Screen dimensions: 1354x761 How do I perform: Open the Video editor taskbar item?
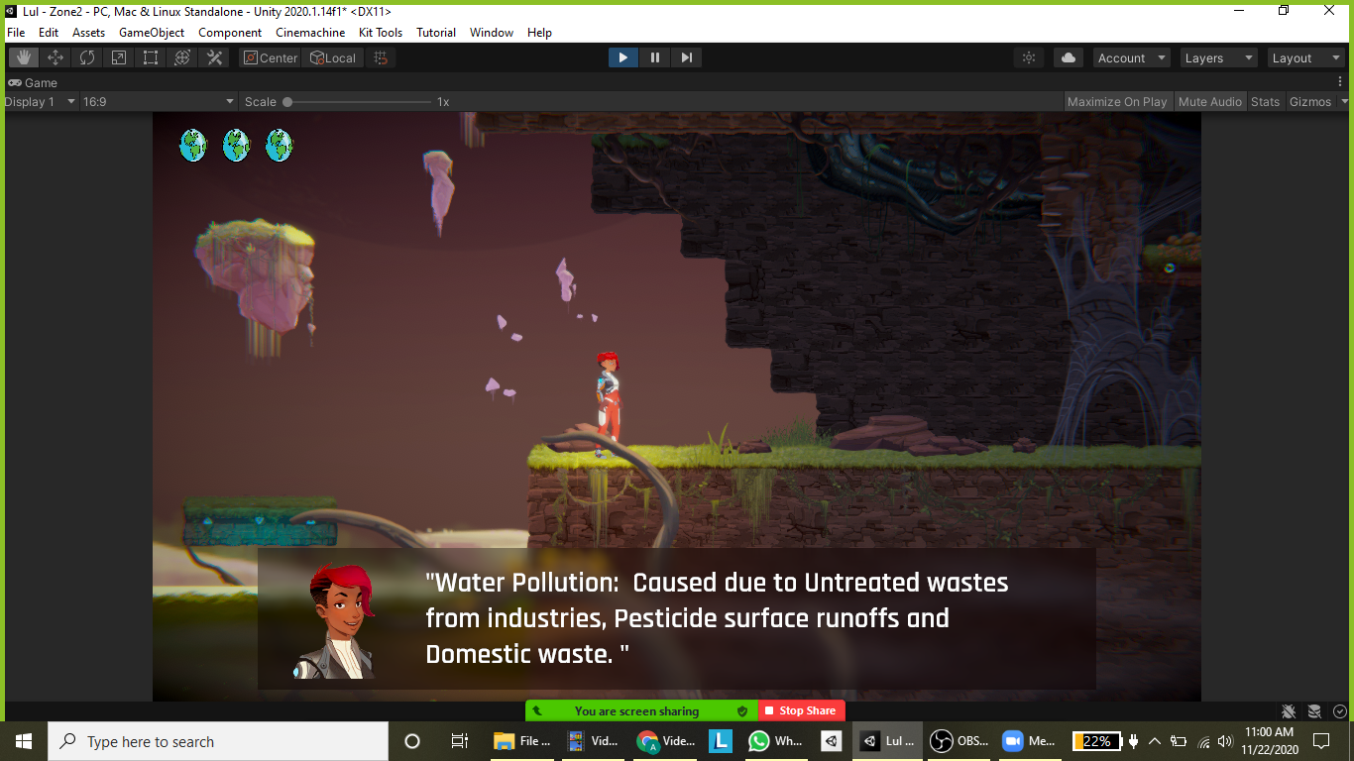tap(594, 741)
